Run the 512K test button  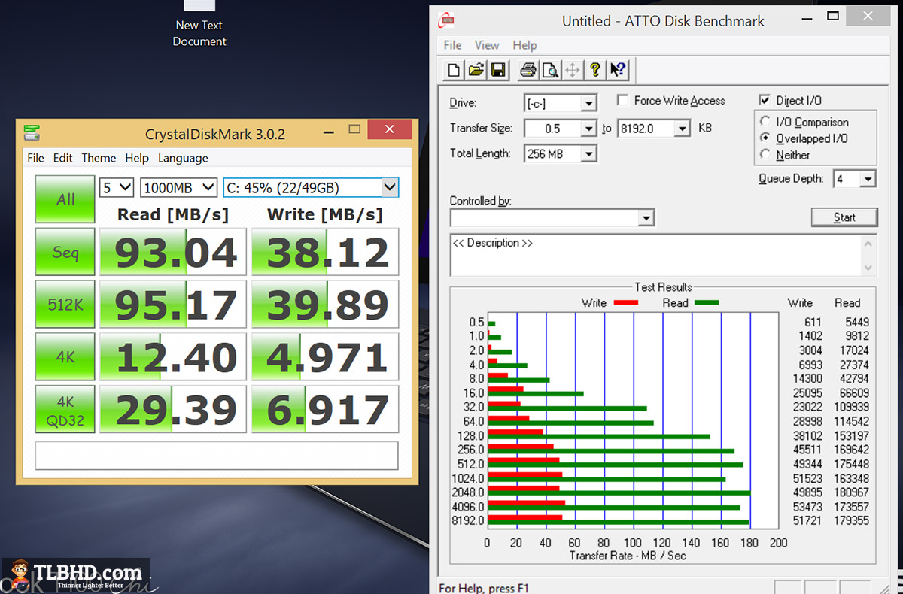click(65, 305)
